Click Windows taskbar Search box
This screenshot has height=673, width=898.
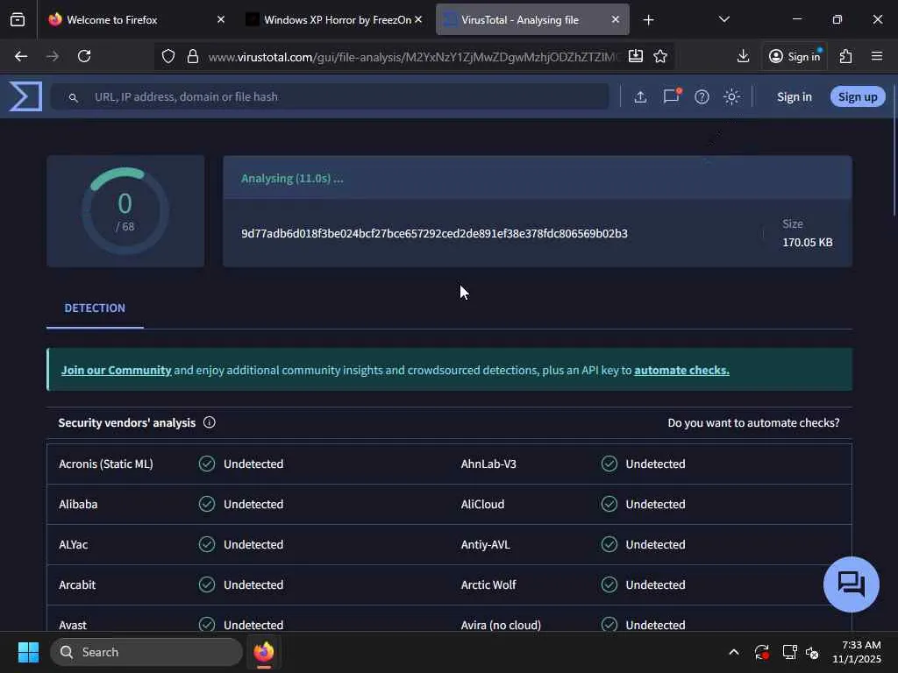(x=146, y=652)
